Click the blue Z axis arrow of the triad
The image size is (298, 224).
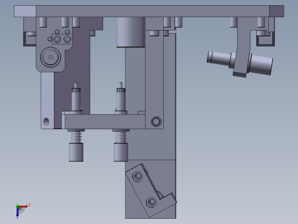coord(17,212)
